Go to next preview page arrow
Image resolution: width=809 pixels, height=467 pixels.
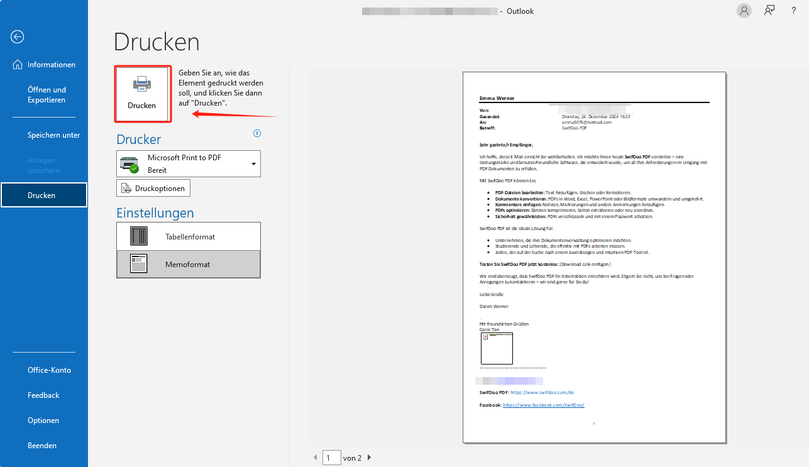coord(369,458)
